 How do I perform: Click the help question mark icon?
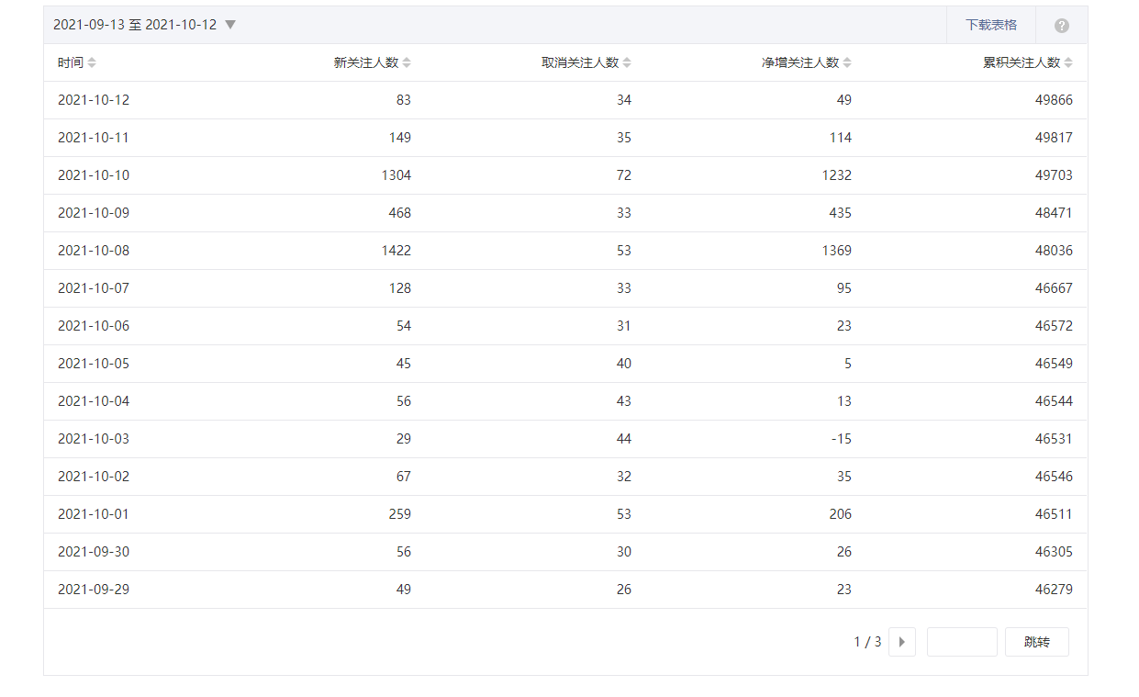coord(1062,26)
